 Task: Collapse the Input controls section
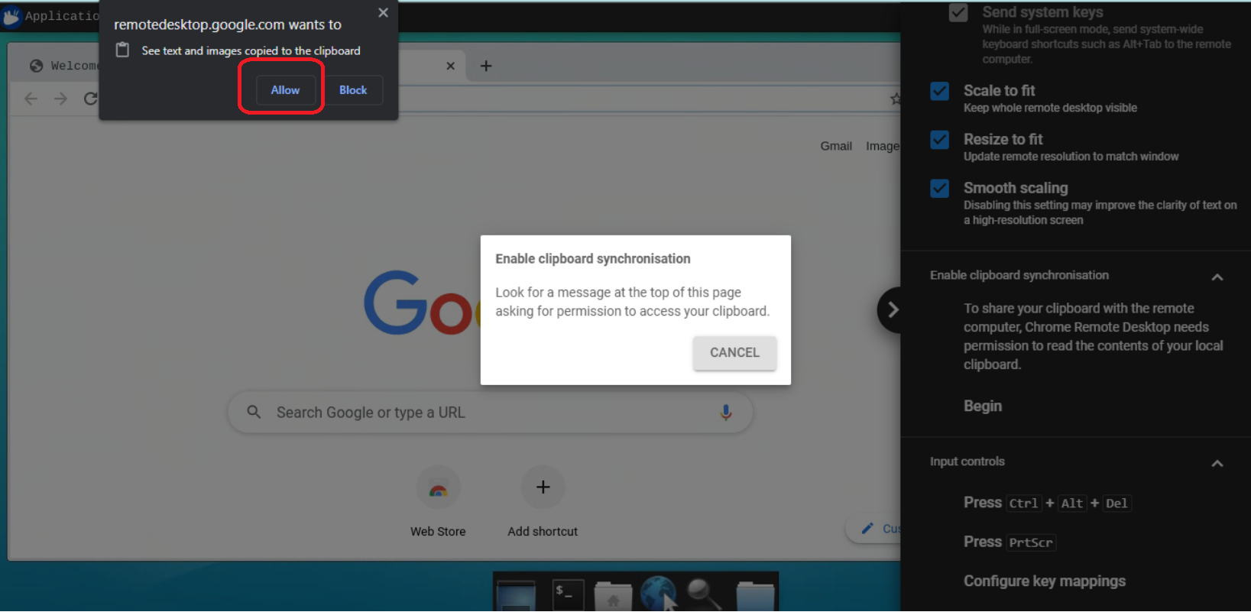click(1217, 464)
